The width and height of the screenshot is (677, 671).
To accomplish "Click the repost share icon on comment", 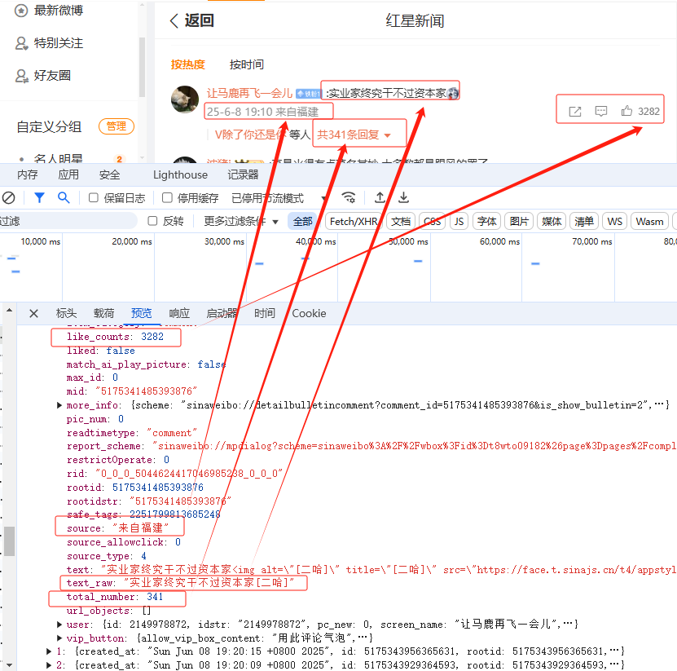I will [x=575, y=112].
